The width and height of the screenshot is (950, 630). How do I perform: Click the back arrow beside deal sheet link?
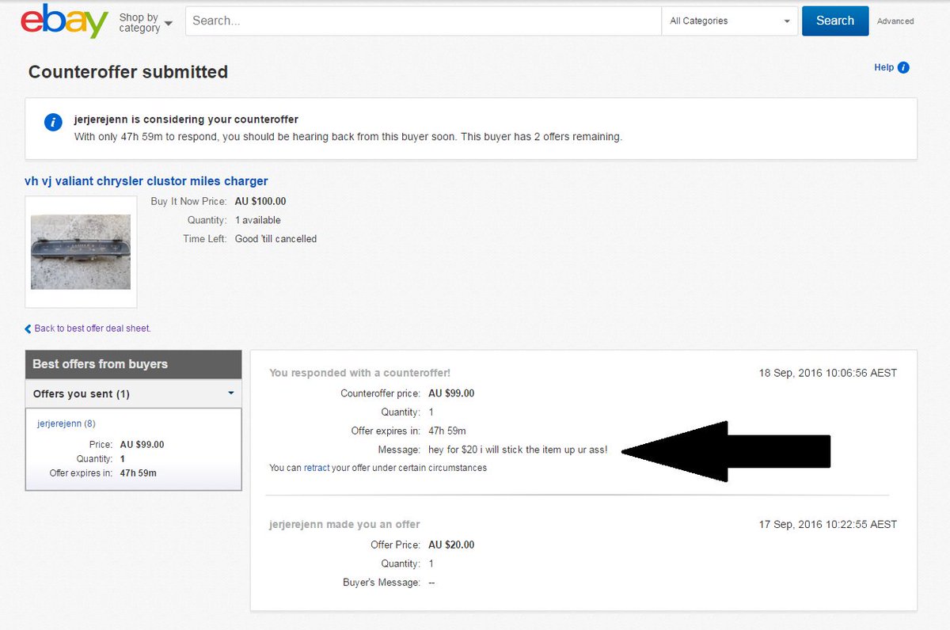pyautogui.click(x=28, y=328)
